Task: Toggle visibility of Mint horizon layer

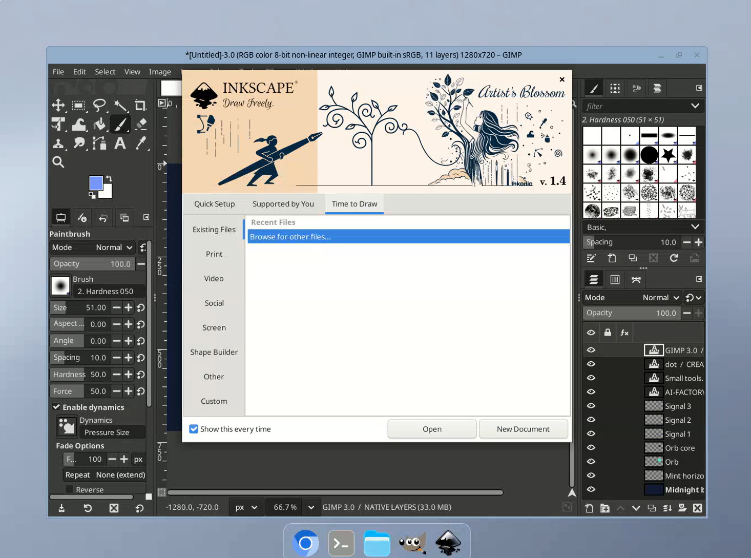Action: pos(591,476)
